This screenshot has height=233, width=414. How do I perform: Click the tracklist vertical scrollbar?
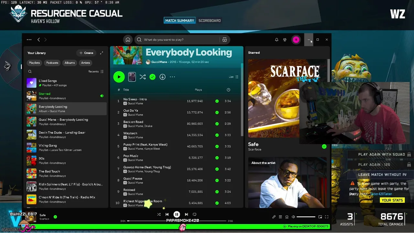click(242, 100)
